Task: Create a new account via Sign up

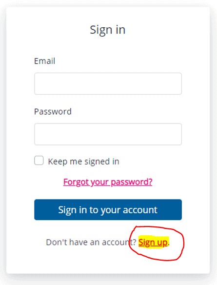Action: [x=153, y=242]
